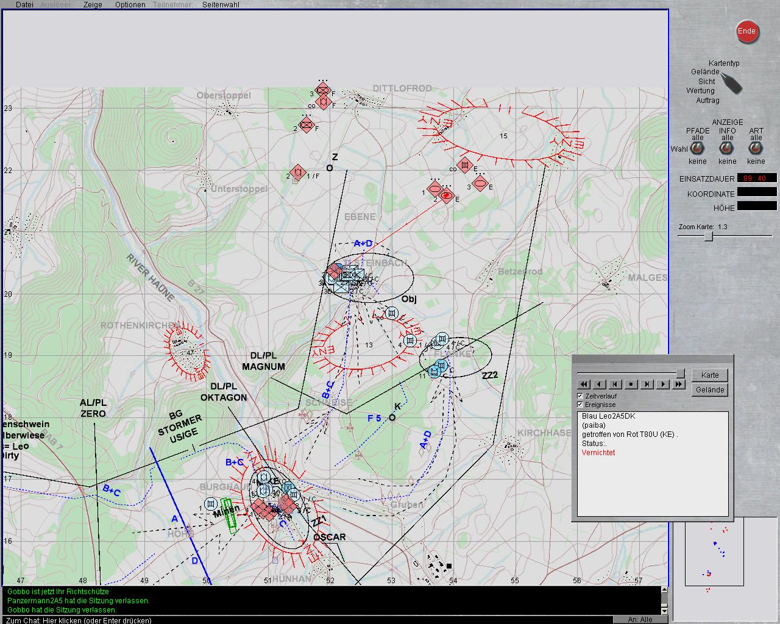
Task: Expand the Seitenwahl menu
Action: coord(221,4)
